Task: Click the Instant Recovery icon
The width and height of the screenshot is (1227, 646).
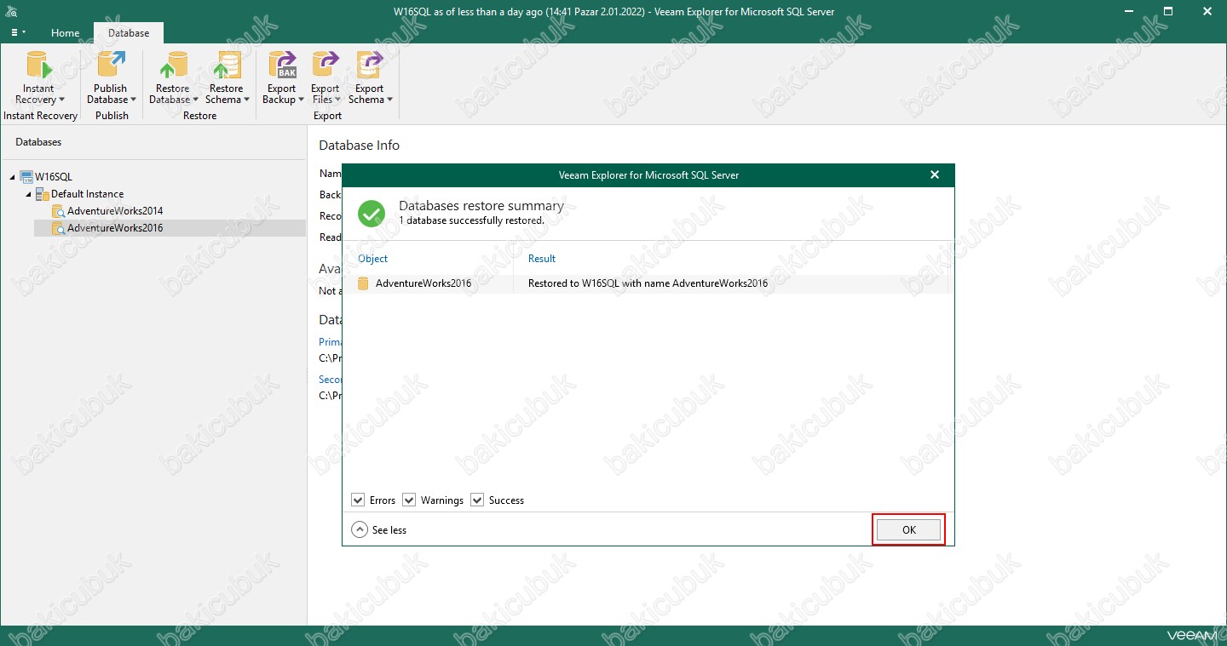Action: tap(38, 66)
